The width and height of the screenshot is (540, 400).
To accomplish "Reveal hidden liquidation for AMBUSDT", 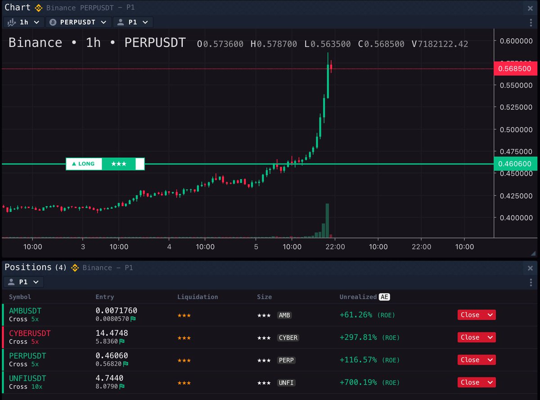I will pos(184,316).
